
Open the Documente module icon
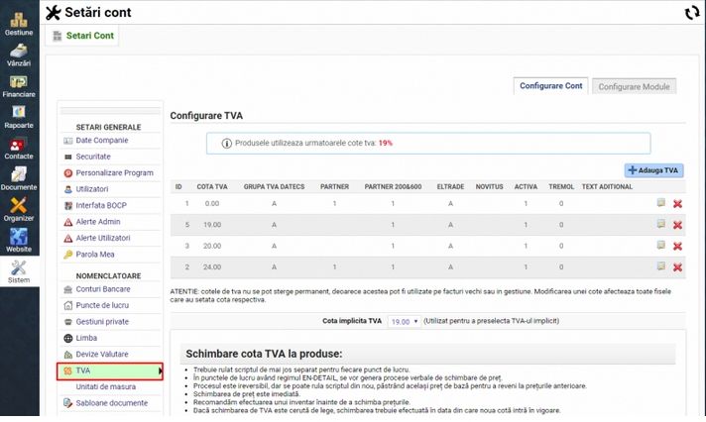(x=18, y=174)
